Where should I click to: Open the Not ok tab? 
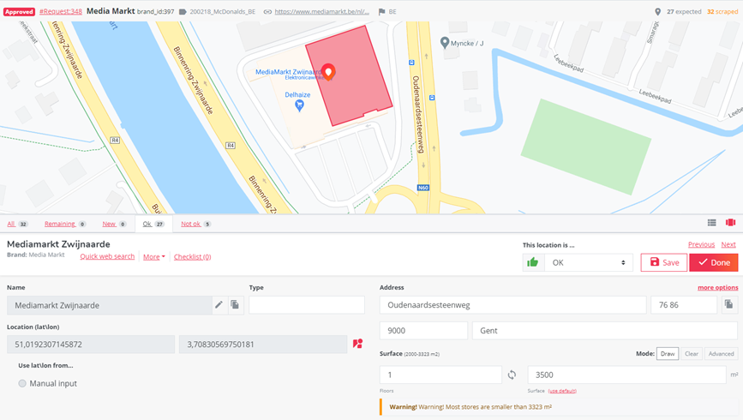pos(195,224)
